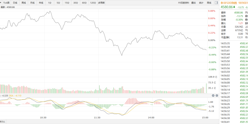Click the 14:00 time axis marker
The image size is (248, 124).
click(x=151, y=117)
